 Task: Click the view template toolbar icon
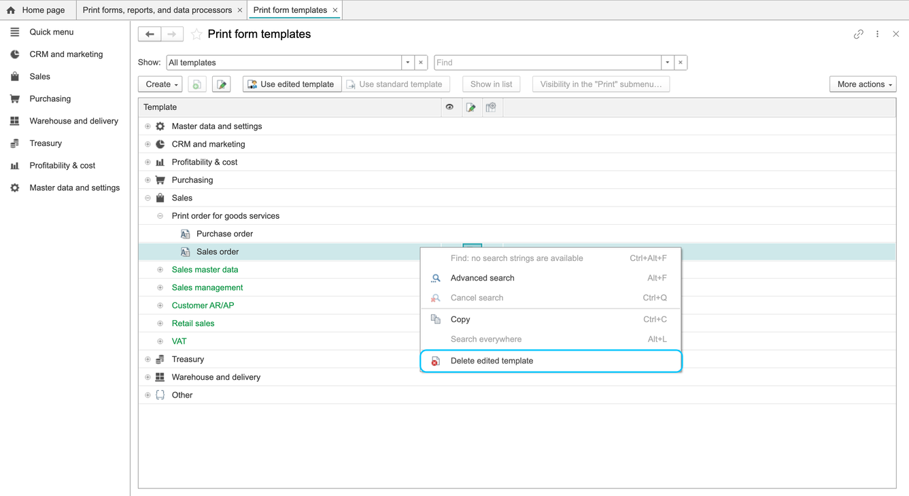pyautogui.click(x=196, y=84)
